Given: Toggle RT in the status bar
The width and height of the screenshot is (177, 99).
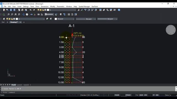Looking at the screenshot, I should point(154,95).
